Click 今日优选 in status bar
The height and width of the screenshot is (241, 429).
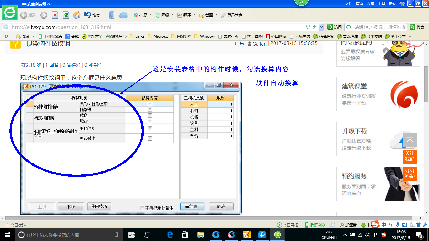[x=15, y=225]
